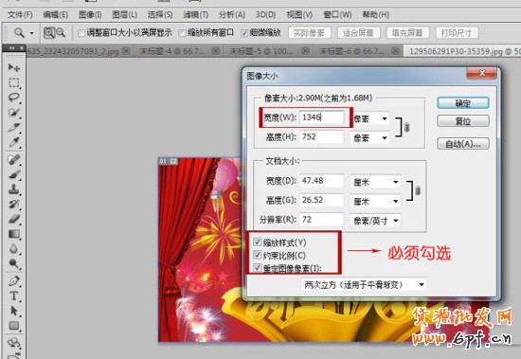
Task: Open the 窗口(W) menu
Action: [x=337, y=14]
